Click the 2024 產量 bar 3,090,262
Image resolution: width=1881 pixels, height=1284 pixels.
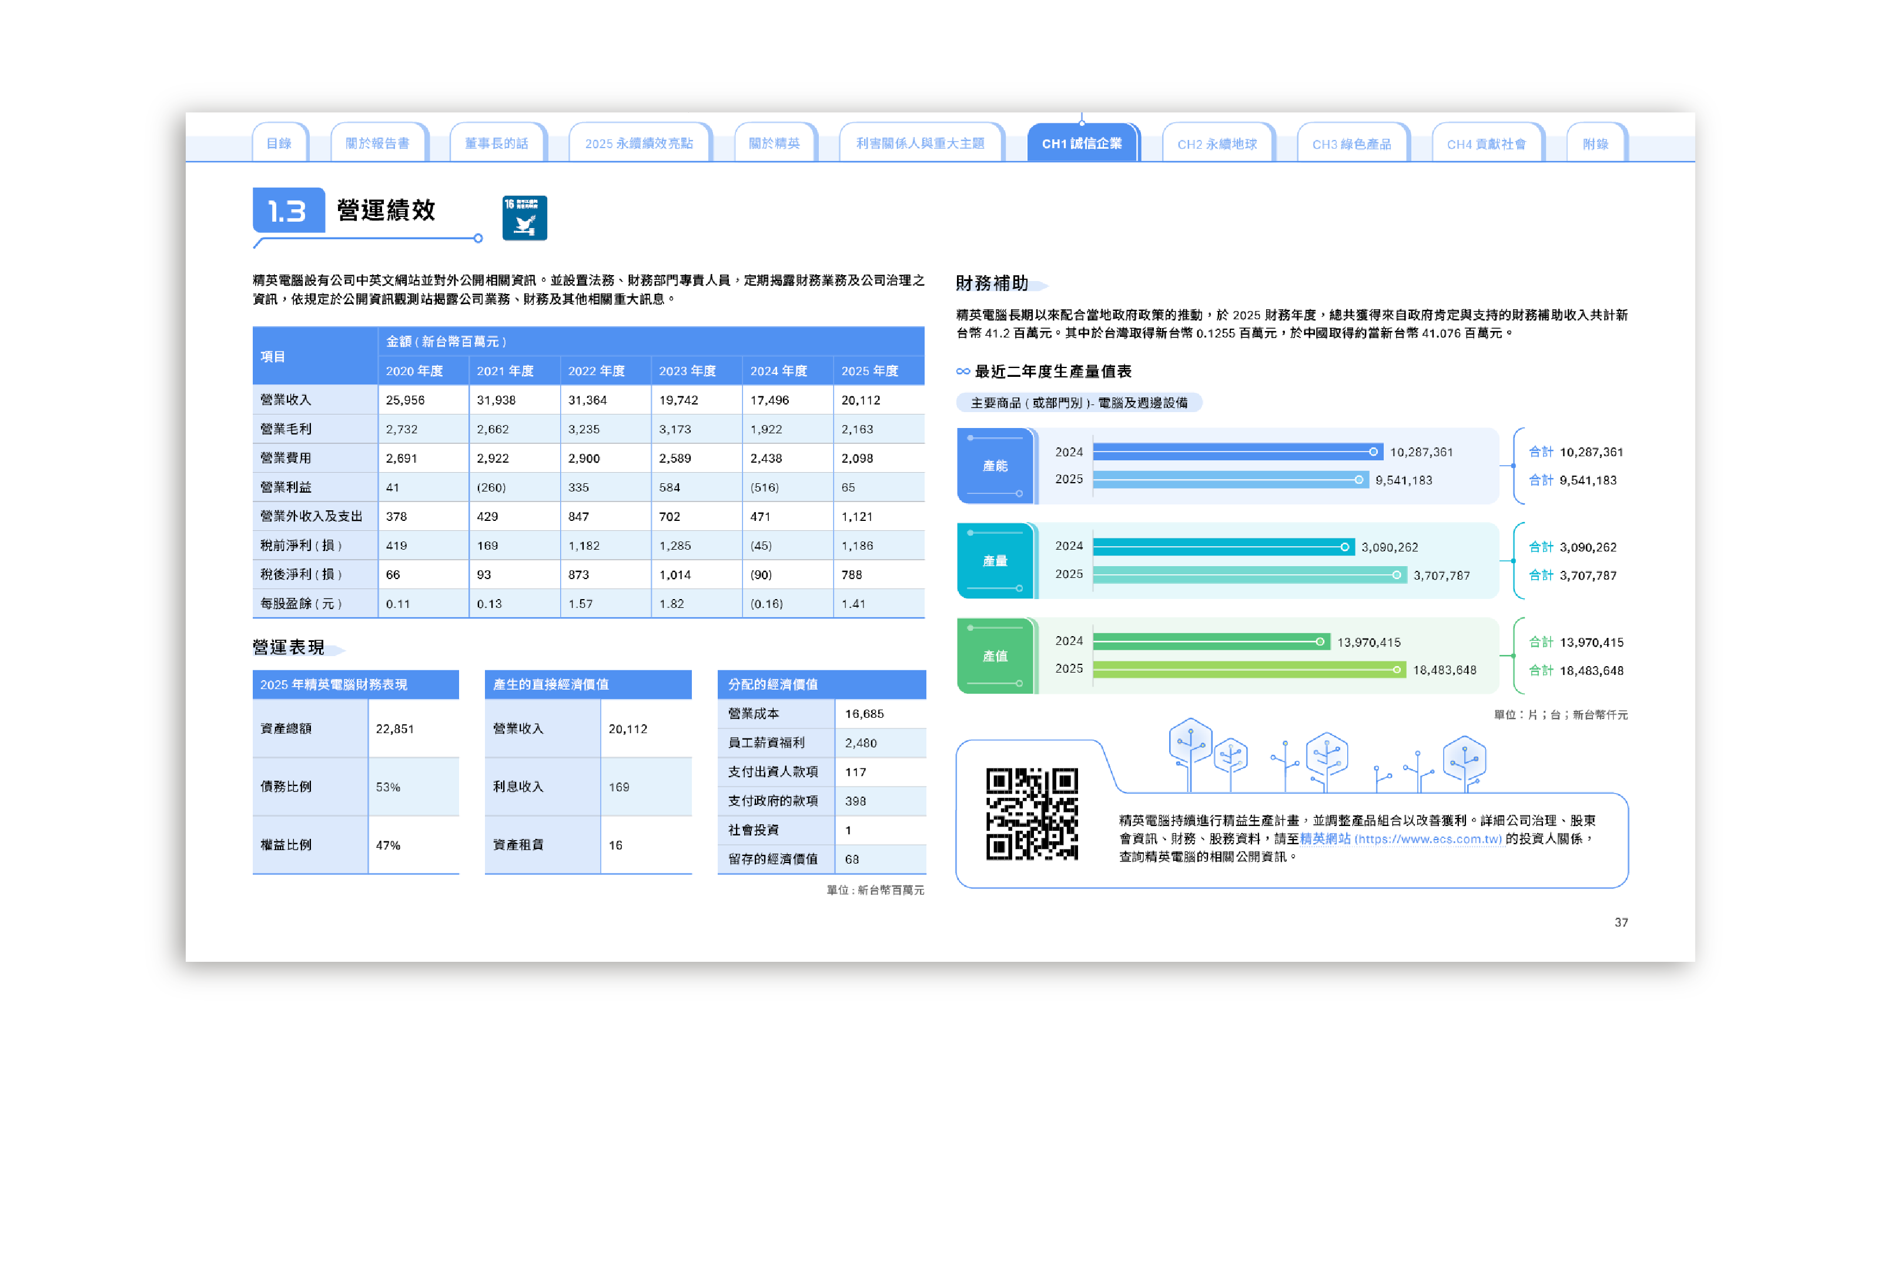(1224, 547)
